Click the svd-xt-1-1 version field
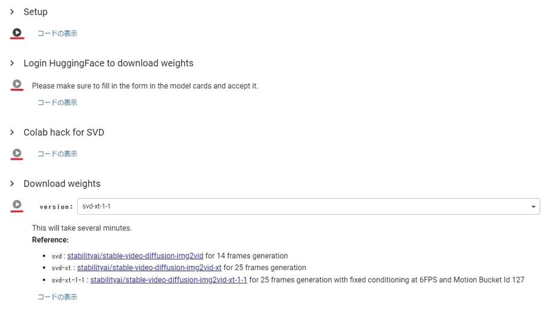Screen dimensions: 543x313 point(308,206)
